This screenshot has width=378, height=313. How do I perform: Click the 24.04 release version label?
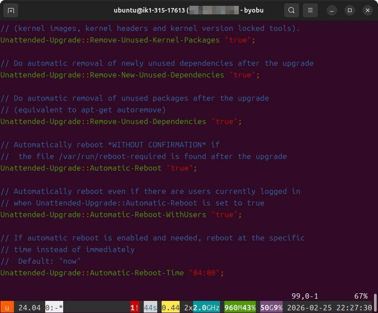30,308
